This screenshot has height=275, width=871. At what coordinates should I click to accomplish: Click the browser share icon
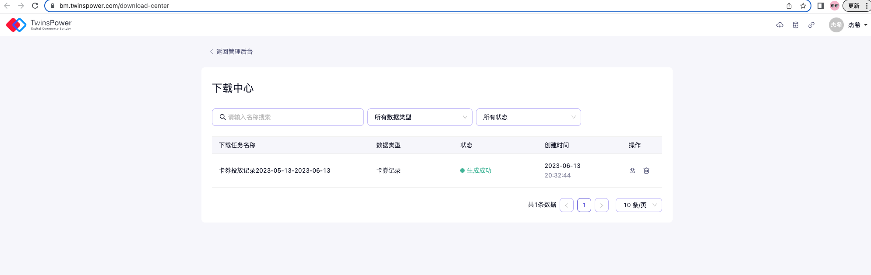pos(789,6)
